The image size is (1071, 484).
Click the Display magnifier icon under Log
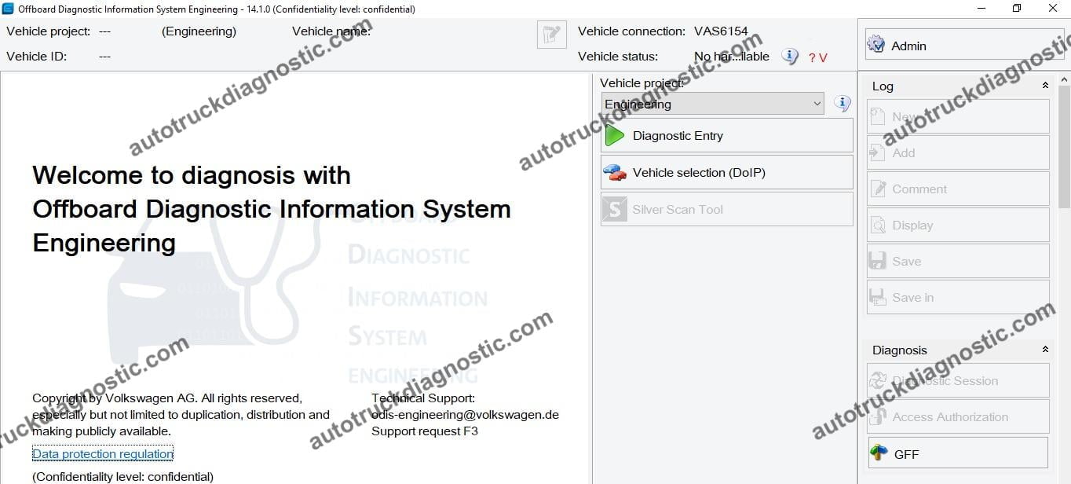pos(877,225)
